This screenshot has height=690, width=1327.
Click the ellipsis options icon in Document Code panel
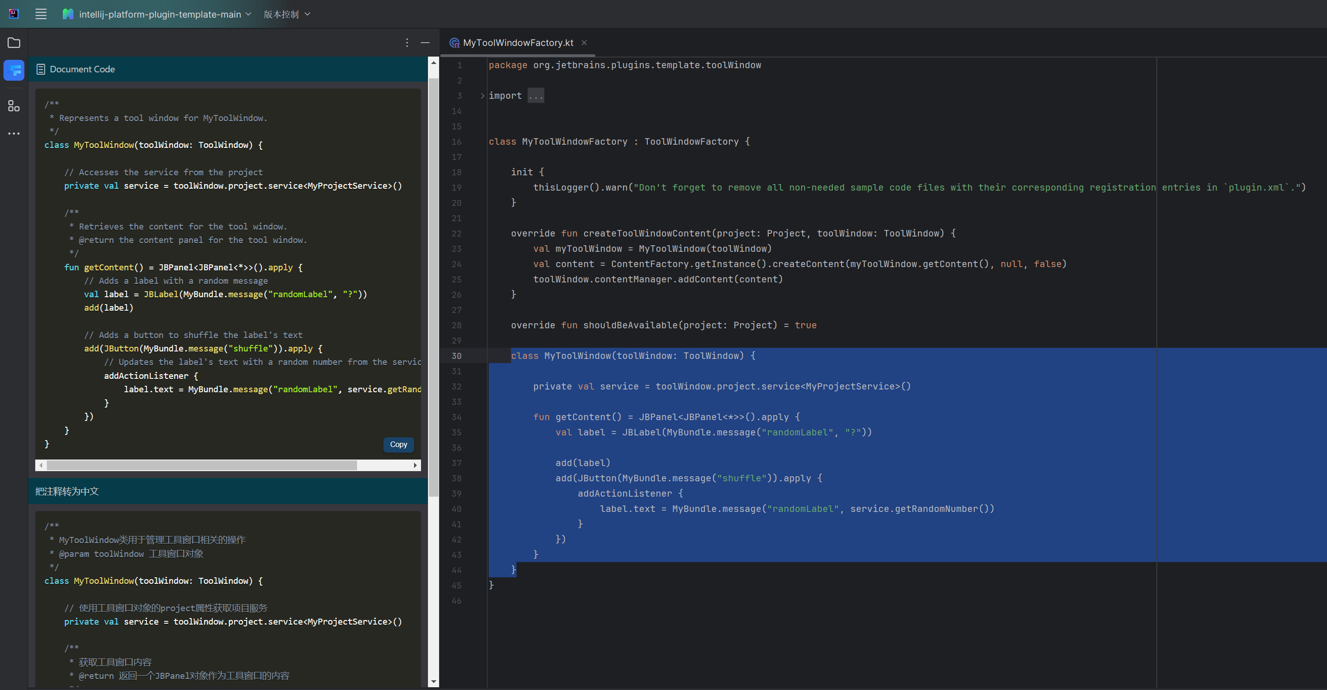pos(406,42)
